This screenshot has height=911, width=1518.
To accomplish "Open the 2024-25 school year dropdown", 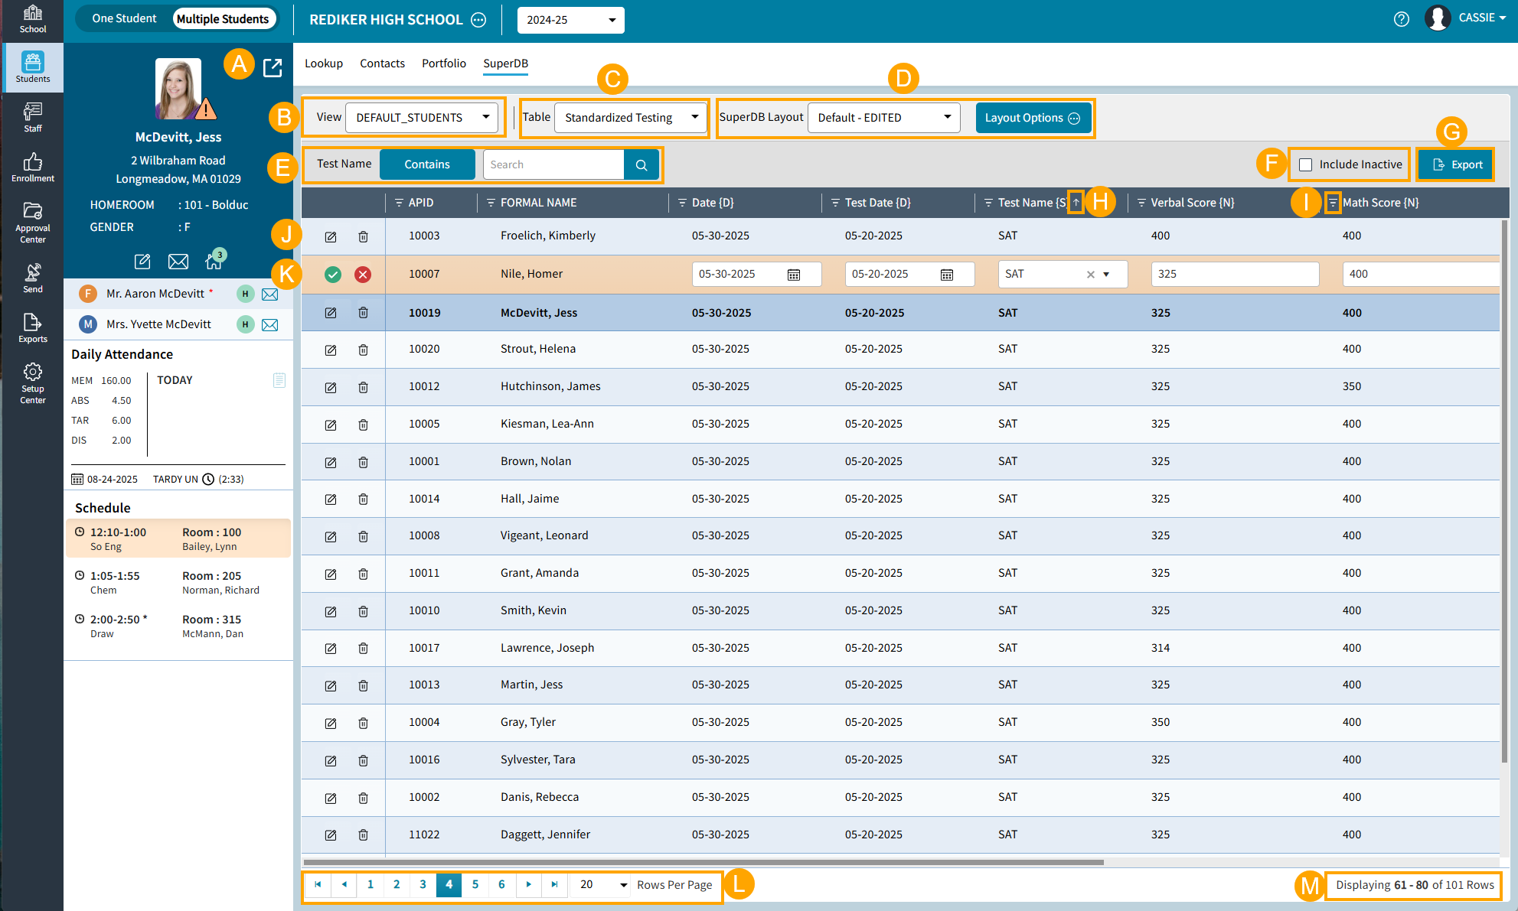I will 570,20.
